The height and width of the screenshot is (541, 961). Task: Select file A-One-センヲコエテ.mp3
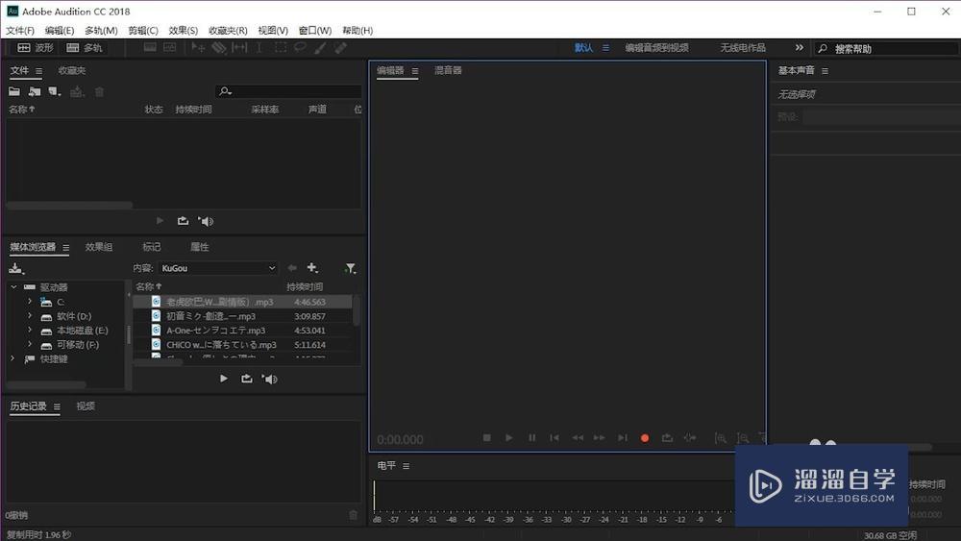click(243, 331)
